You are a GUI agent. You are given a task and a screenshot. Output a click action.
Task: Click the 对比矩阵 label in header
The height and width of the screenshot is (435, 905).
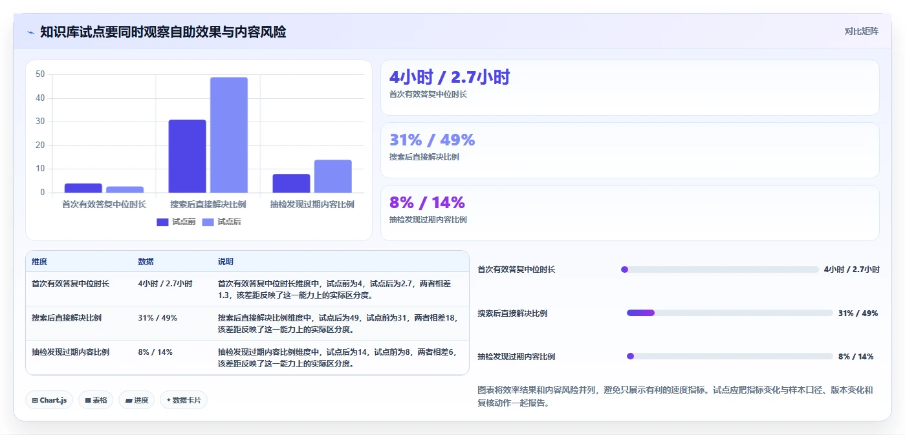(861, 31)
